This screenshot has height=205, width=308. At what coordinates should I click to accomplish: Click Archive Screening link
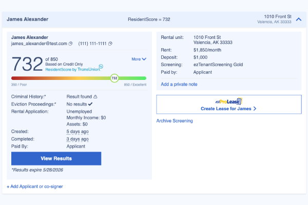[175, 121]
